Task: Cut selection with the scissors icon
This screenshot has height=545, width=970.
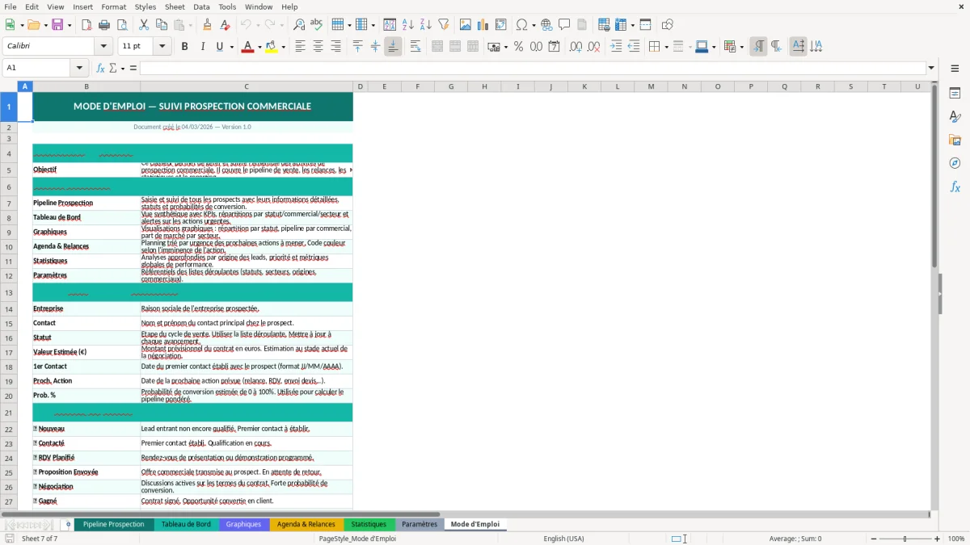Action: pos(144,25)
